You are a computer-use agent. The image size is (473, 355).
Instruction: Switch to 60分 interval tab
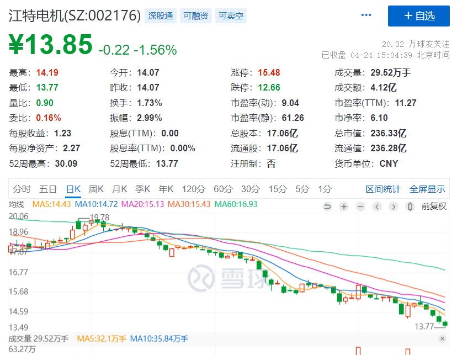click(223, 189)
